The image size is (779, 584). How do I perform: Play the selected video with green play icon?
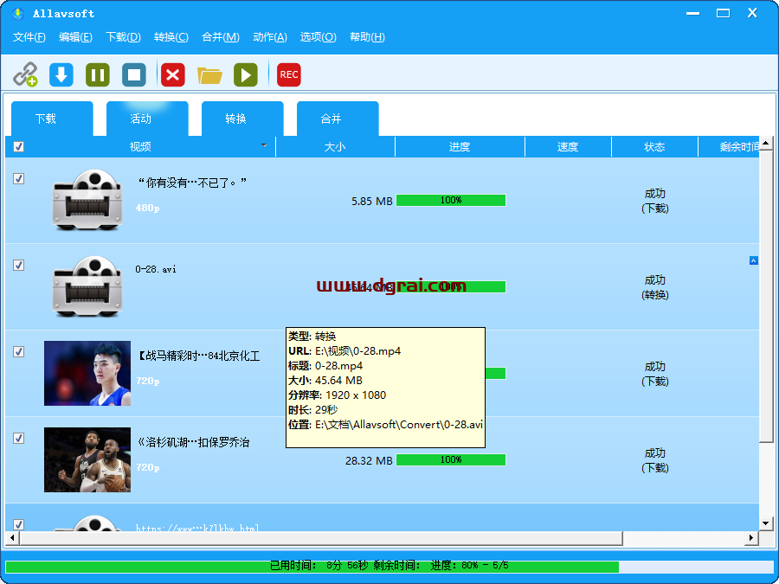coord(246,75)
